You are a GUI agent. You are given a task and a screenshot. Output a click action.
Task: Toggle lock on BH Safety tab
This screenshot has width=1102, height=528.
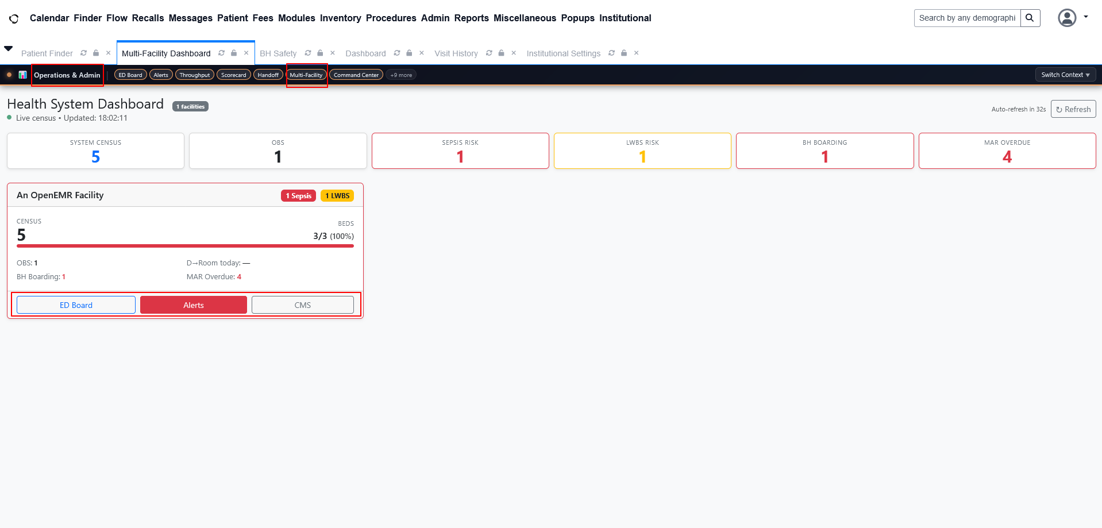point(320,53)
